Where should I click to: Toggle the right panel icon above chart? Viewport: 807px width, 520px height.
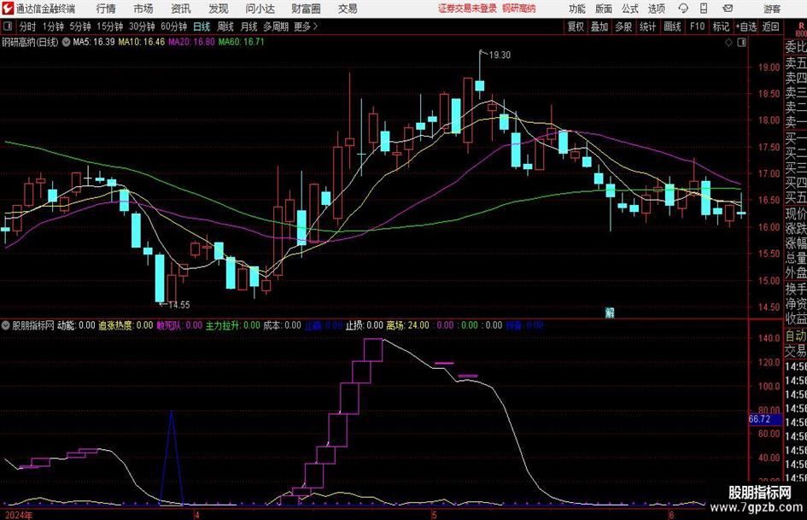741,43
